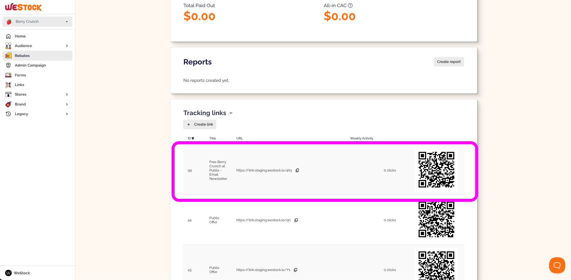
Task: Open the support chat widget
Action: (557, 265)
